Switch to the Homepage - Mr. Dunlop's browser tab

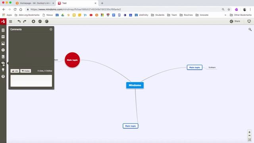[x=35, y=3]
